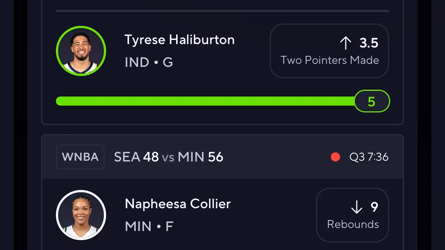445x250 pixels.
Task: Click the MIN • F team position text
Action: click(x=149, y=226)
